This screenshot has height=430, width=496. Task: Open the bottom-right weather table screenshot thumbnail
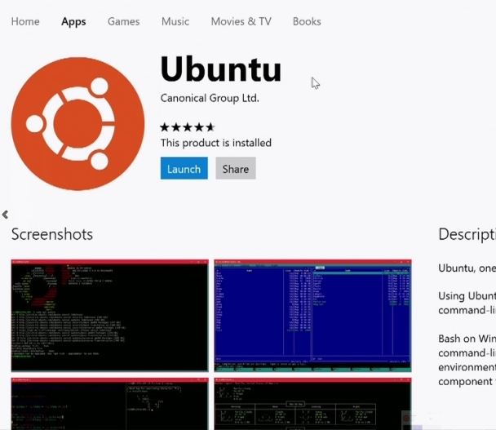[x=312, y=404]
